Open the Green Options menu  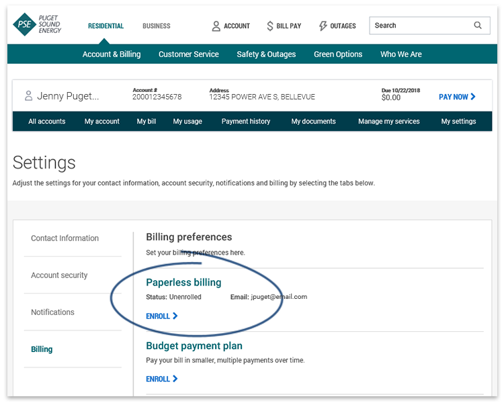pos(338,54)
